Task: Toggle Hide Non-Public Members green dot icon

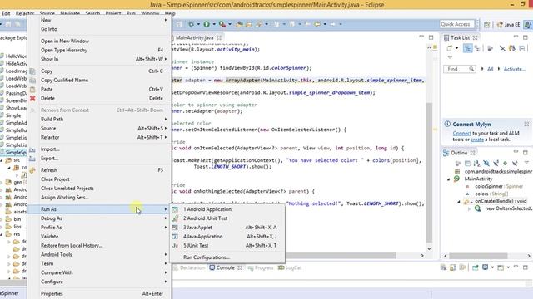Action: click(x=506, y=164)
